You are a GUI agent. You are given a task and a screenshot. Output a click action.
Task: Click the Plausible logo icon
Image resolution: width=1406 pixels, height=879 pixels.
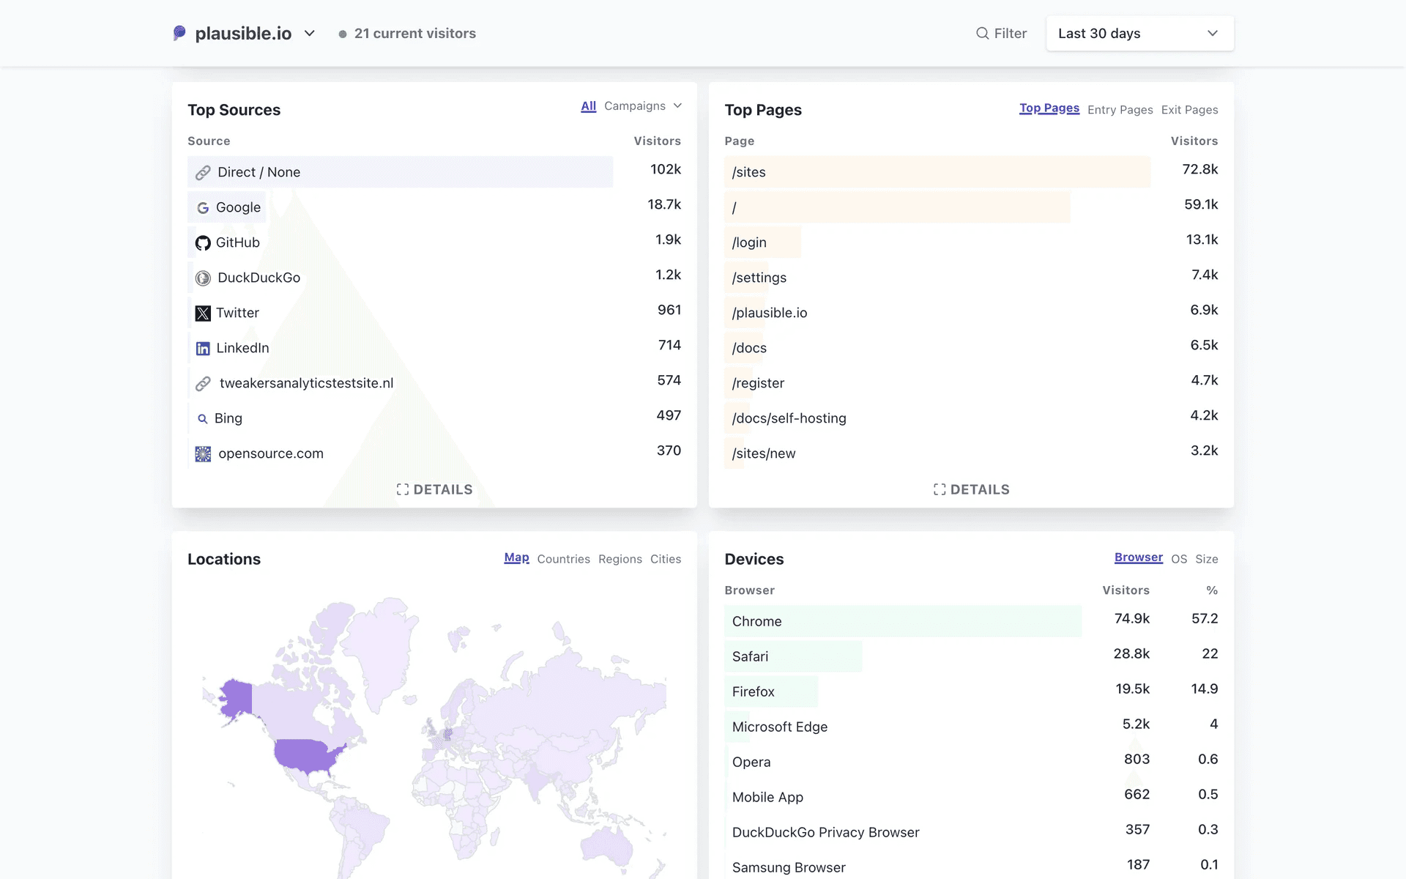click(179, 33)
